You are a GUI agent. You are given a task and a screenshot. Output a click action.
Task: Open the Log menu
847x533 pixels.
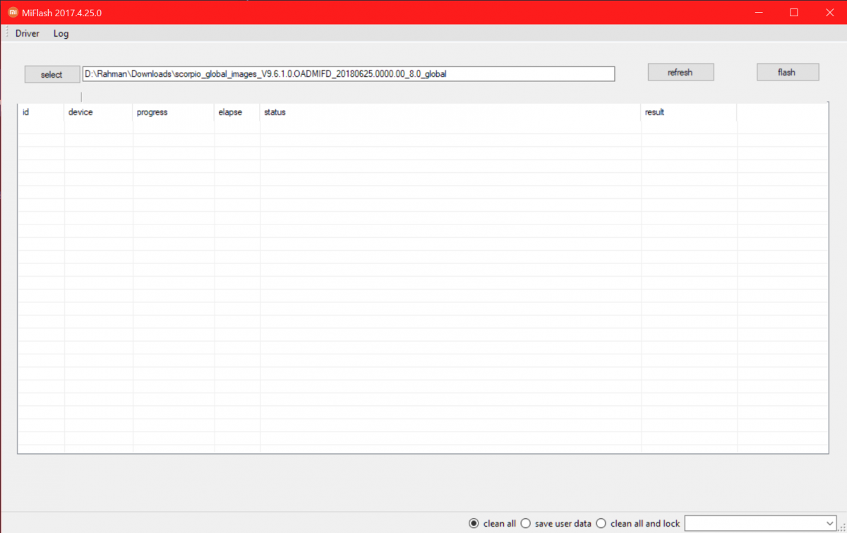[61, 33]
